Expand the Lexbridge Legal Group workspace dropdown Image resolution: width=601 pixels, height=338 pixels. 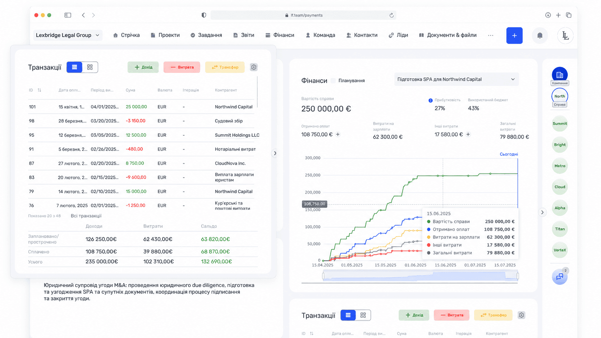pos(68,35)
